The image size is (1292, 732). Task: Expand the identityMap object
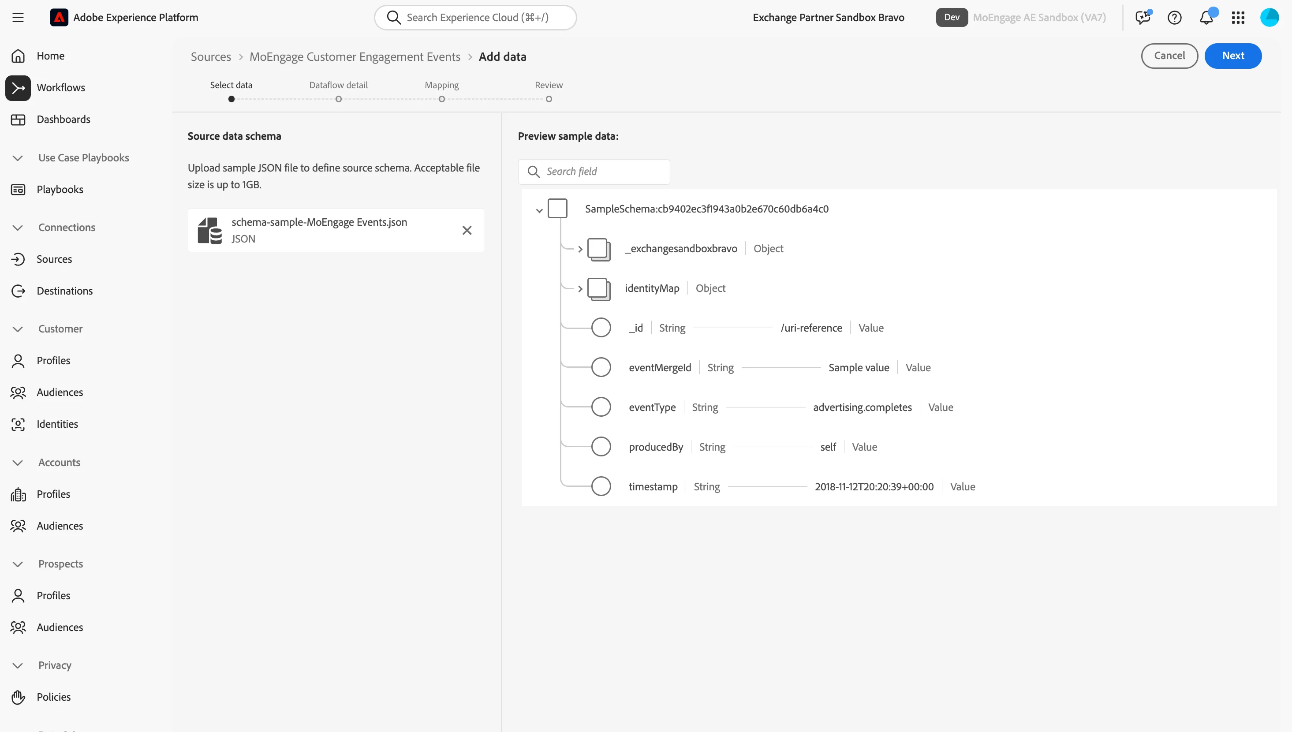[580, 289]
